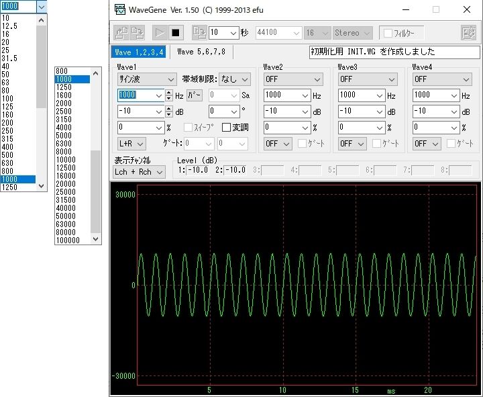Select 31.5 in the left frequency list

(18, 58)
